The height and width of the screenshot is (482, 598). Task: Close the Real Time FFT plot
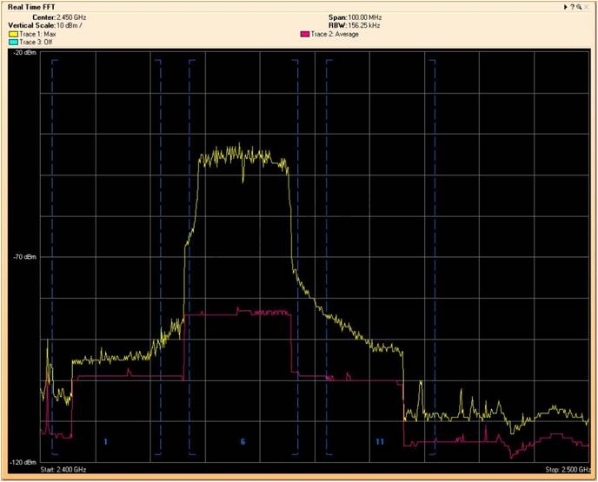(587, 7)
